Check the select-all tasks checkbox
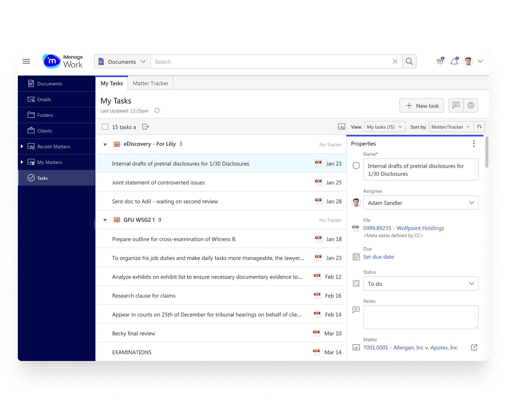The width and height of the screenshot is (507, 410). (x=105, y=127)
